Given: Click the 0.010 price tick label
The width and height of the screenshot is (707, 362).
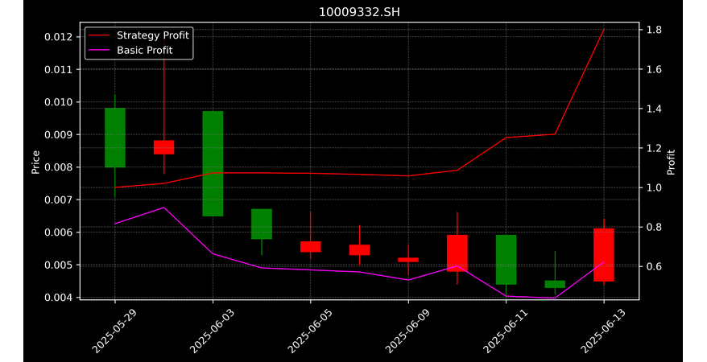Looking at the screenshot, I should click(59, 101).
